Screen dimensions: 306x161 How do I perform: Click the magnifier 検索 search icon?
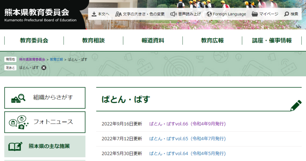(x=286, y=14)
